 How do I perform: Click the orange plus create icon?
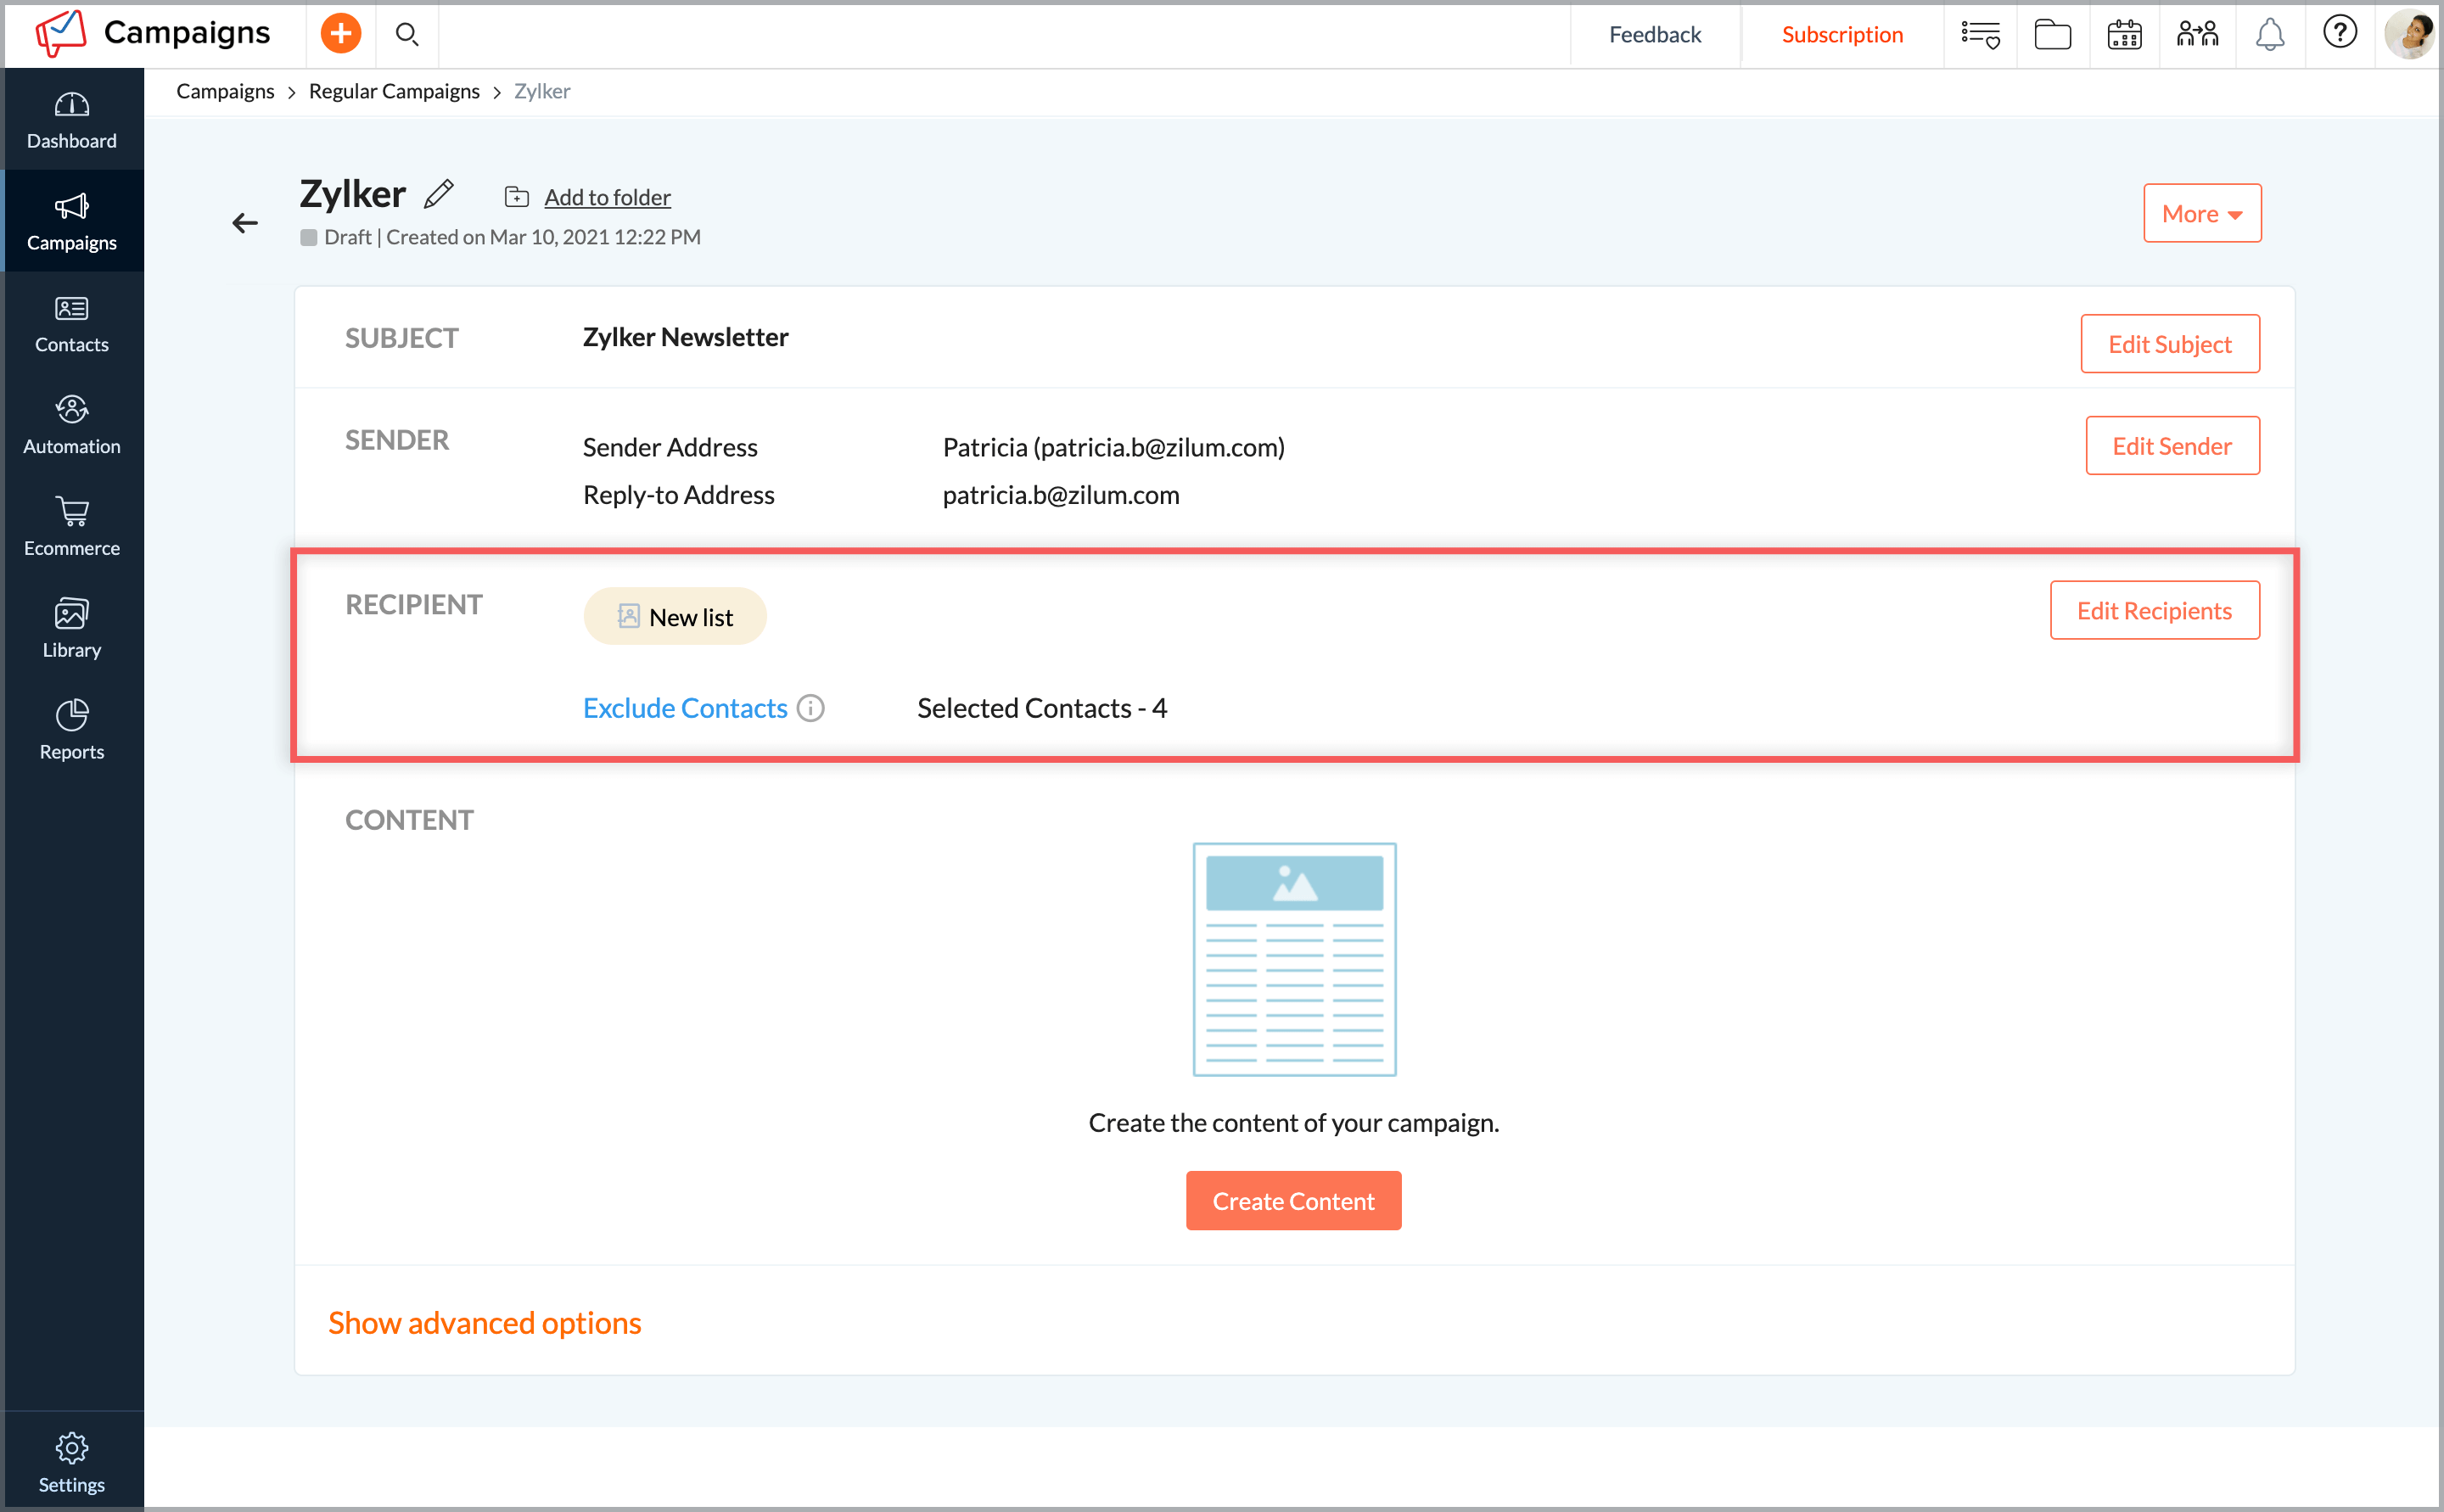[x=340, y=32]
